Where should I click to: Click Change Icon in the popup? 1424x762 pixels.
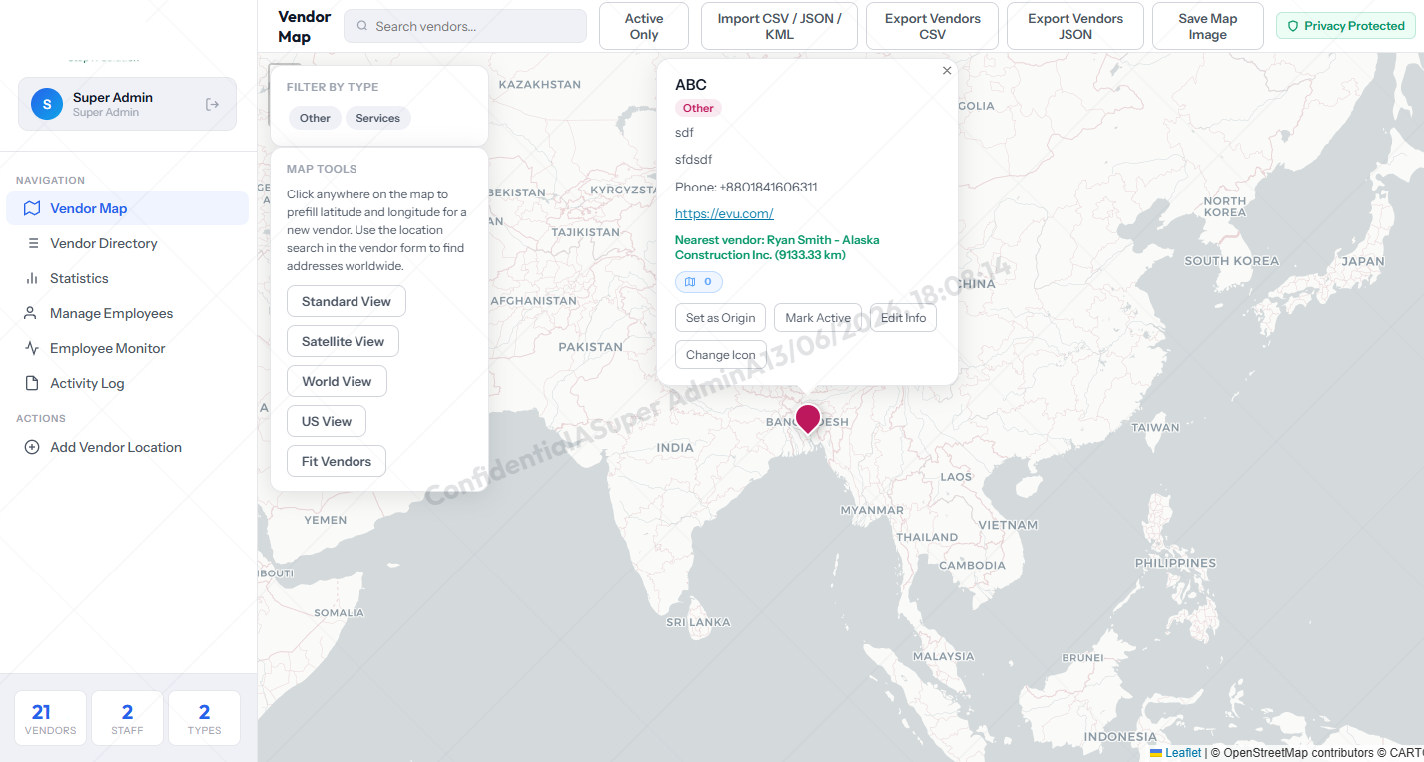click(x=721, y=355)
